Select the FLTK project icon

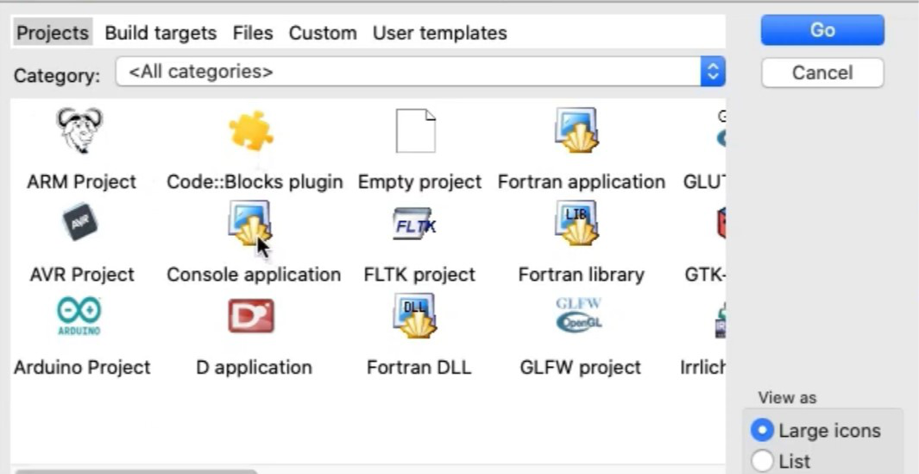click(x=415, y=224)
